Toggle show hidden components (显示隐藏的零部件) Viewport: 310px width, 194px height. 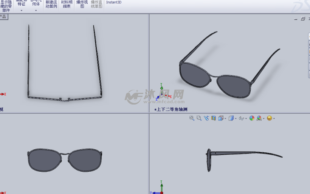[6, 5]
